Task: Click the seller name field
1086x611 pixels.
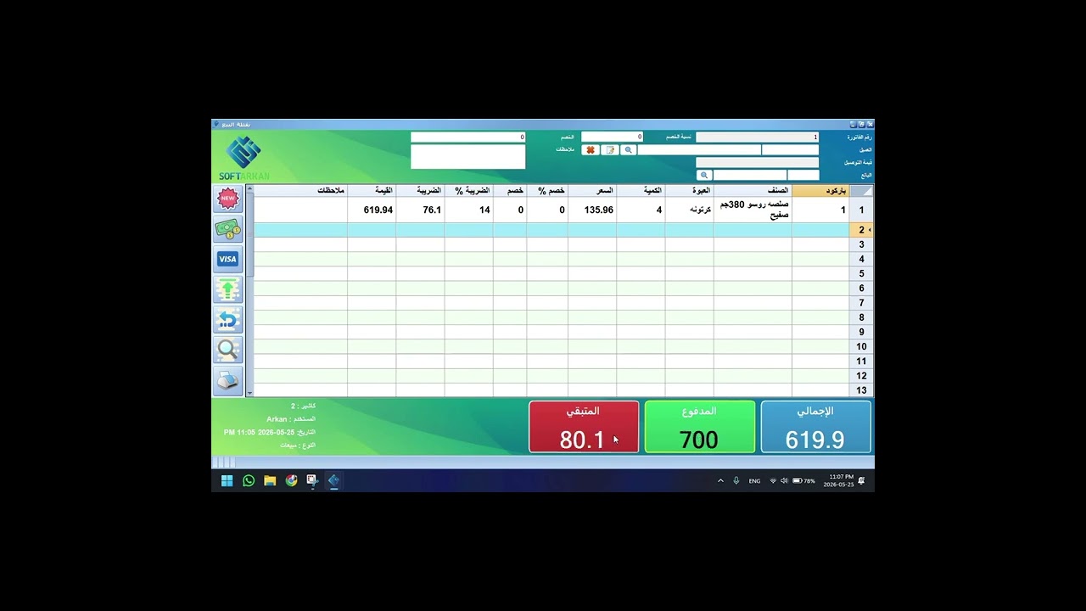Action: [x=750, y=175]
